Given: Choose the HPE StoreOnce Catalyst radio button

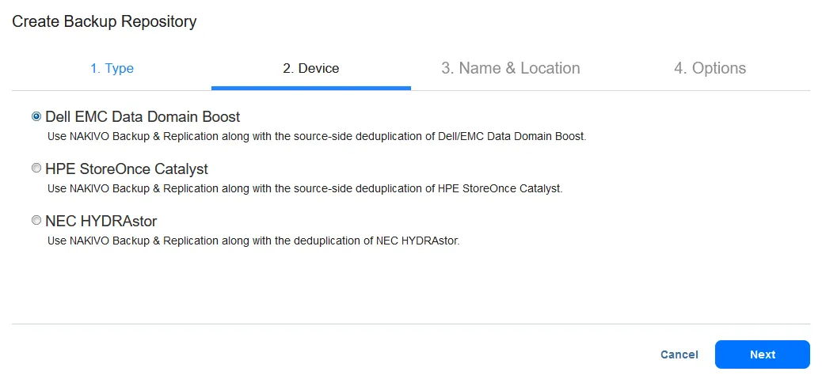Looking at the screenshot, I should pyautogui.click(x=36, y=169).
